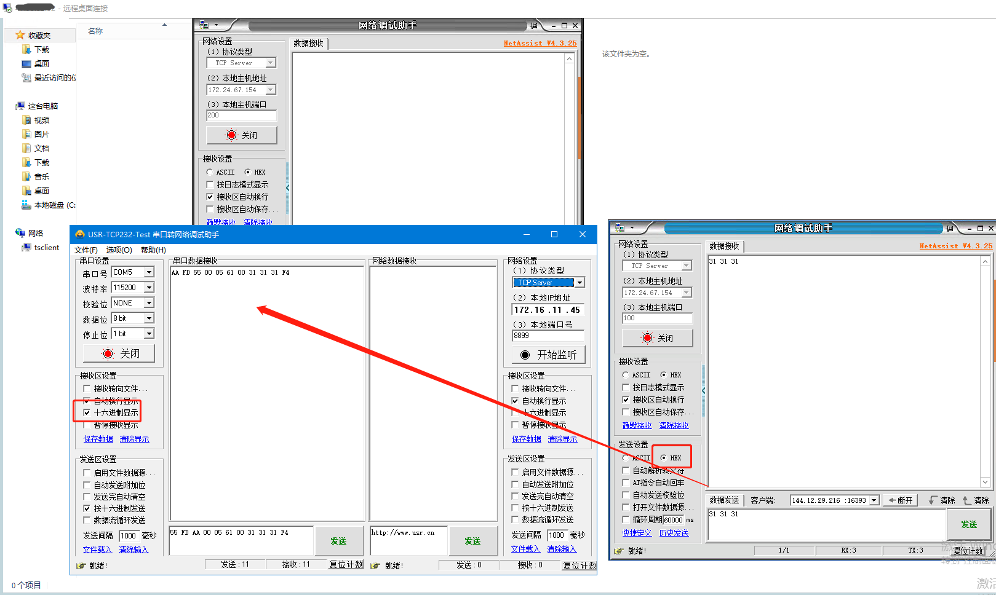The image size is (996, 595).
Task: Open the 串口号 COM5 dropdown
Action: tap(149, 272)
